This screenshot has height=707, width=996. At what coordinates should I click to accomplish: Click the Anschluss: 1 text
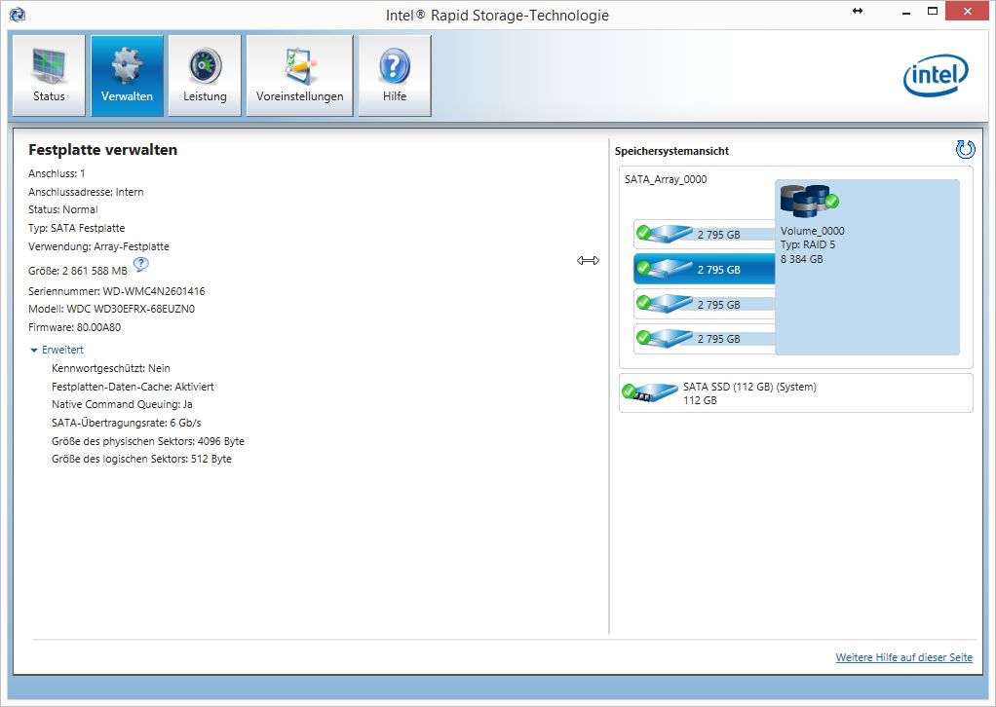[57, 173]
